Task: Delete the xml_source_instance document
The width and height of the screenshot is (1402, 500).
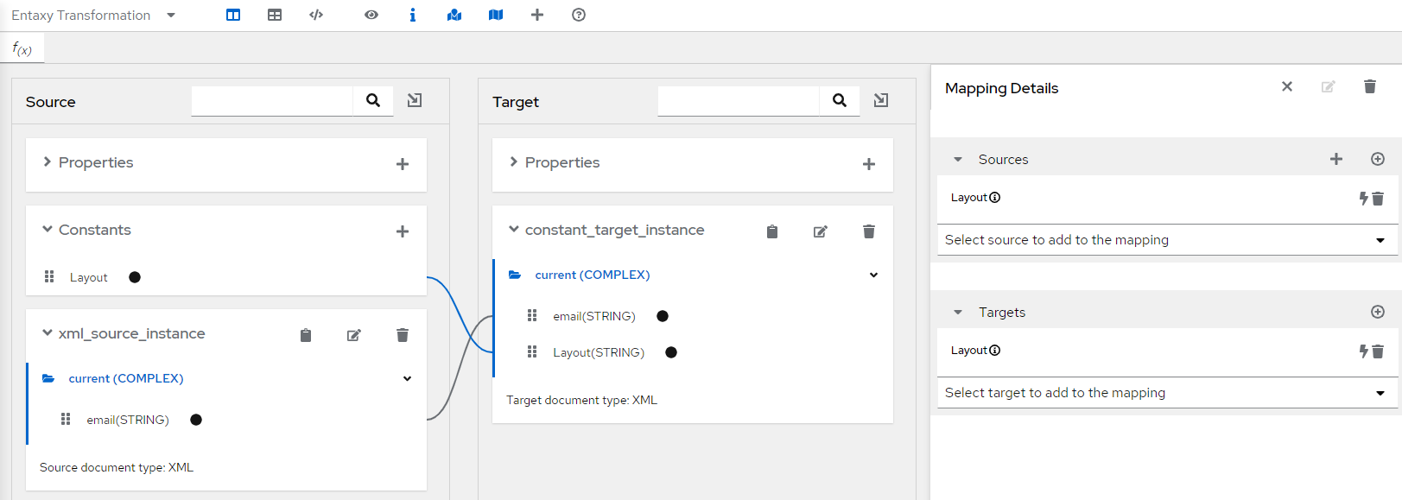Action: coord(403,335)
